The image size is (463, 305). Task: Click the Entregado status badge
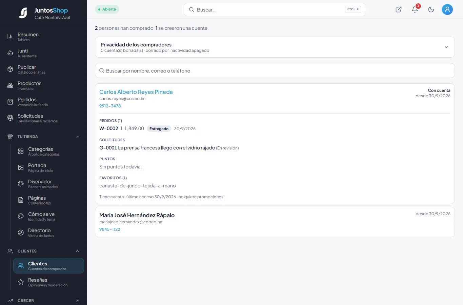pos(159,129)
